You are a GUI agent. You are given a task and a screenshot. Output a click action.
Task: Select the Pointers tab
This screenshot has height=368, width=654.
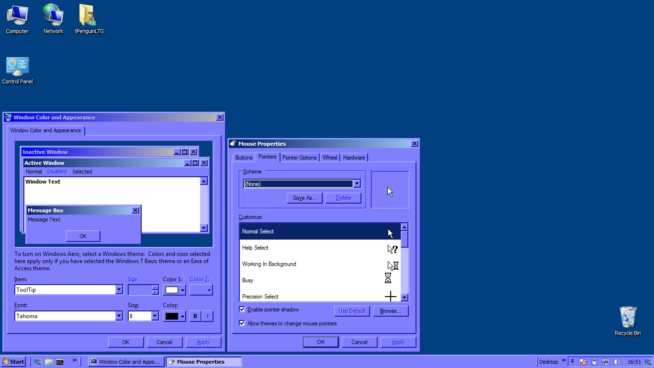click(267, 157)
